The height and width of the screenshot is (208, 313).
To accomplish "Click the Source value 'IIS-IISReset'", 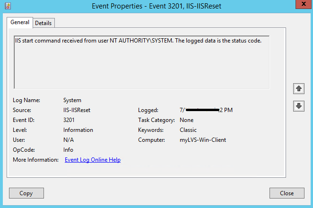I will (77, 110).
